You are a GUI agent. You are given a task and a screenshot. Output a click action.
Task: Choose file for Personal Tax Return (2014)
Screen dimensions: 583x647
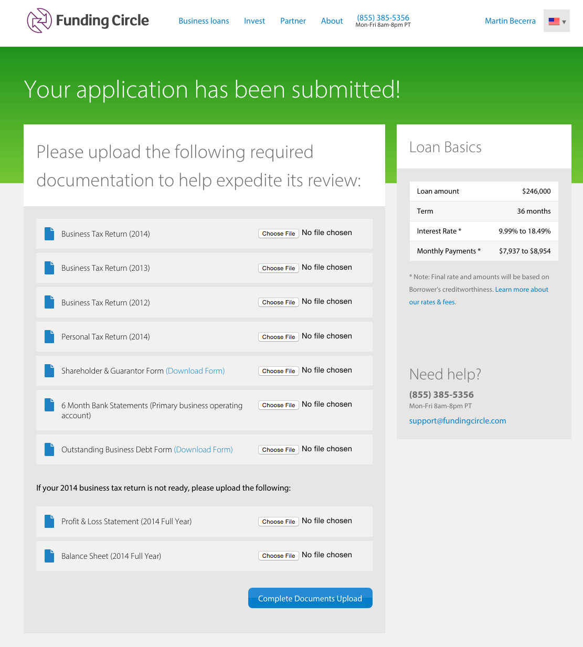click(279, 337)
